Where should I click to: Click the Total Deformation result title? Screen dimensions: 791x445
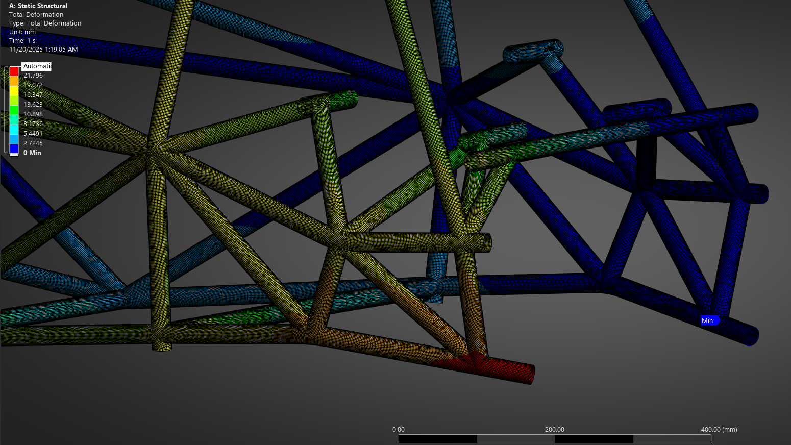[x=36, y=14]
